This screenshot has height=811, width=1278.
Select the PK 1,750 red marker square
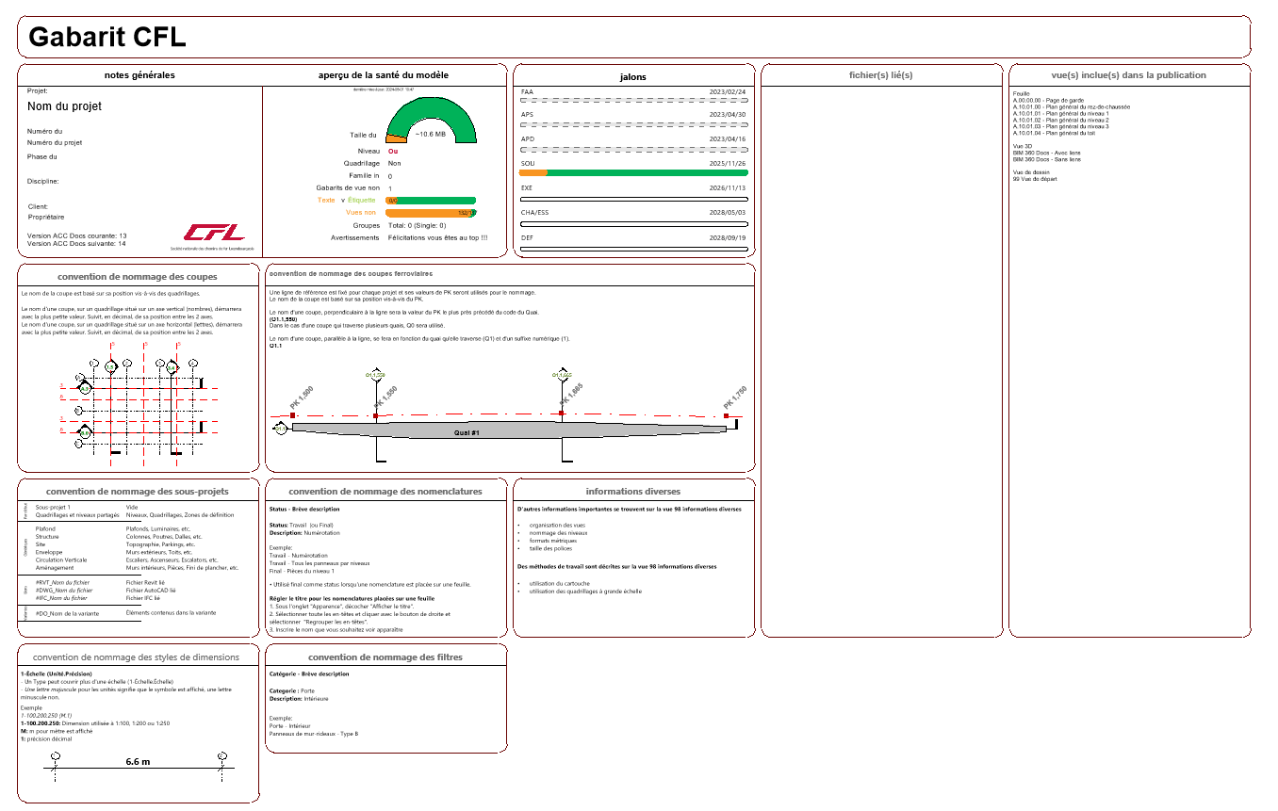click(x=726, y=414)
